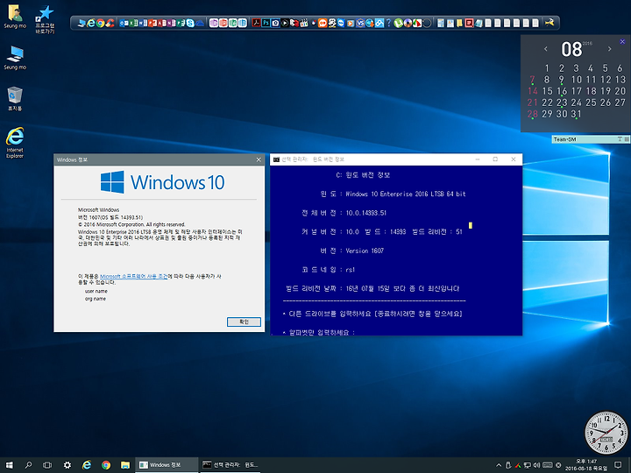Select day 16 in the calendar widget
Image resolution: width=631 pixels, height=473 pixels.
562,91
